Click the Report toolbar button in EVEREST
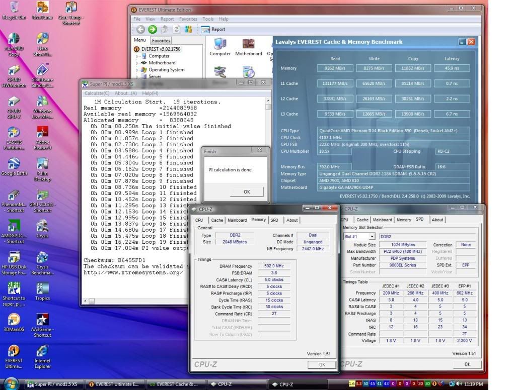 (213, 29)
